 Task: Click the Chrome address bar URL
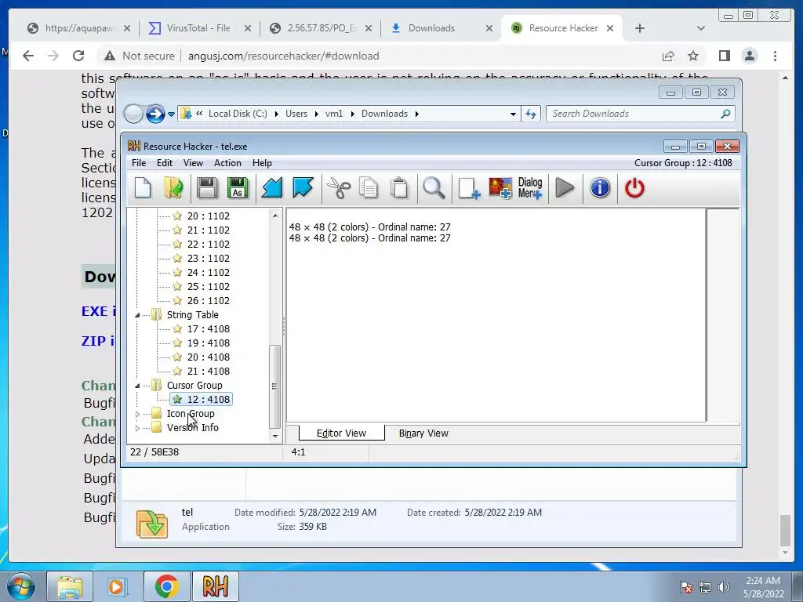tap(283, 56)
